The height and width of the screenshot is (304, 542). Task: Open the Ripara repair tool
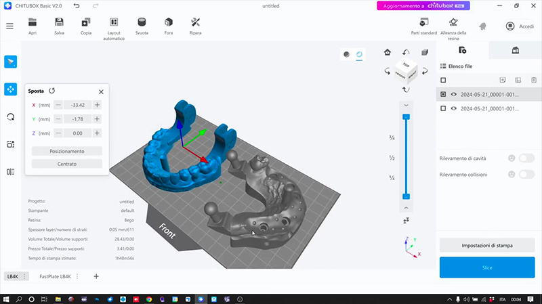(195, 26)
